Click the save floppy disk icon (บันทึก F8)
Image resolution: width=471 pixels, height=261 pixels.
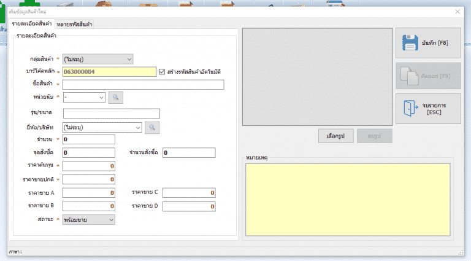(411, 43)
